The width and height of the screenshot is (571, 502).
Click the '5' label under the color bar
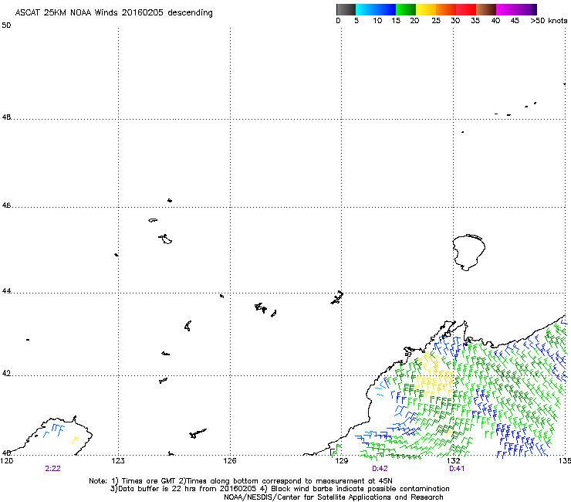point(356,21)
